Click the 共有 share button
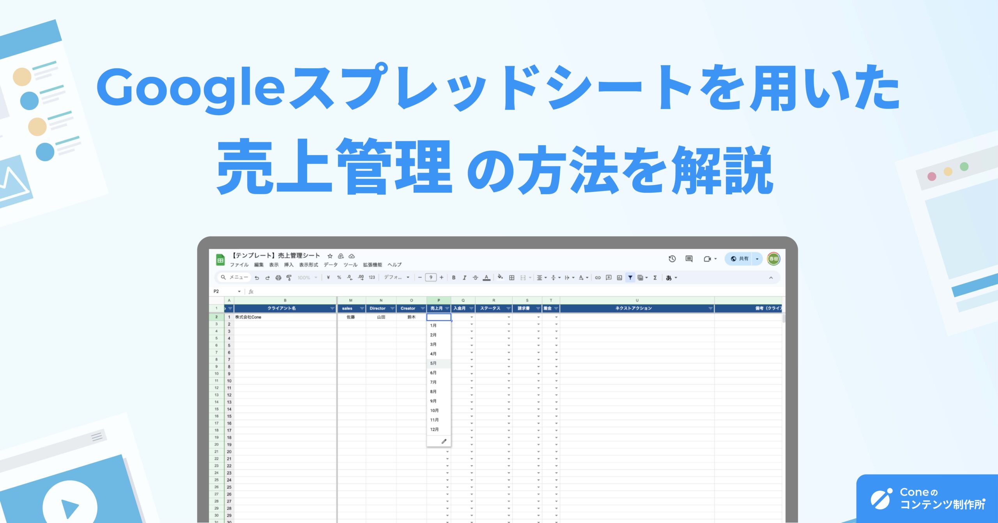The width and height of the screenshot is (998, 523). [739, 259]
